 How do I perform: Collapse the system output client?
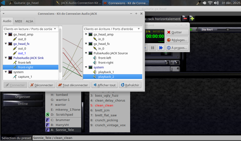pyautogui.click(x=6, y=72)
